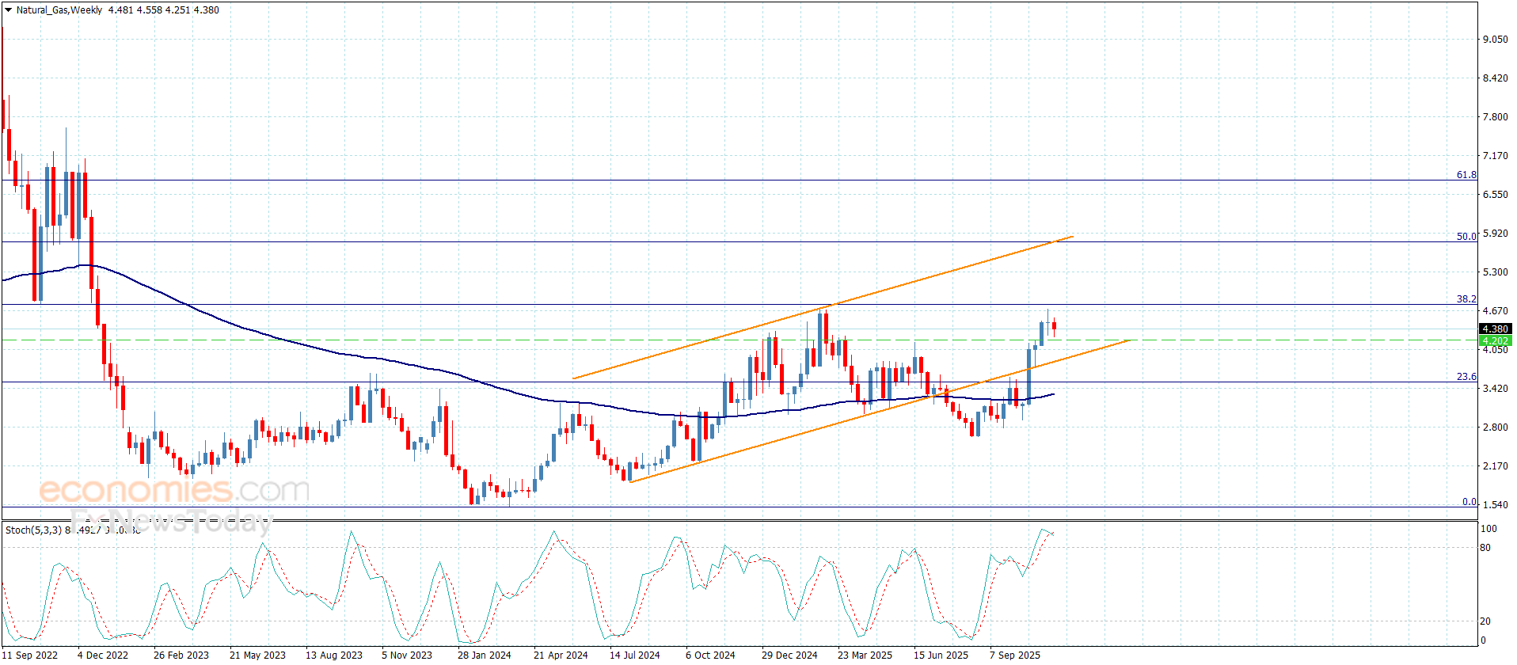Click the stochastic 20 level label
Image resolution: width=1517 pixels, height=665 pixels.
click(x=1485, y=621)
